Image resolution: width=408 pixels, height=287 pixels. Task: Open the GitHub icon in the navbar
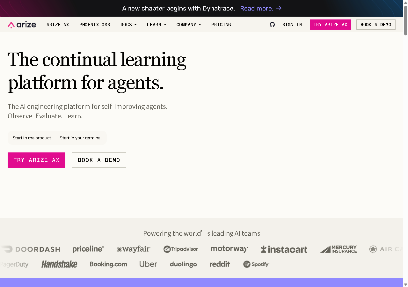[272, 25]
